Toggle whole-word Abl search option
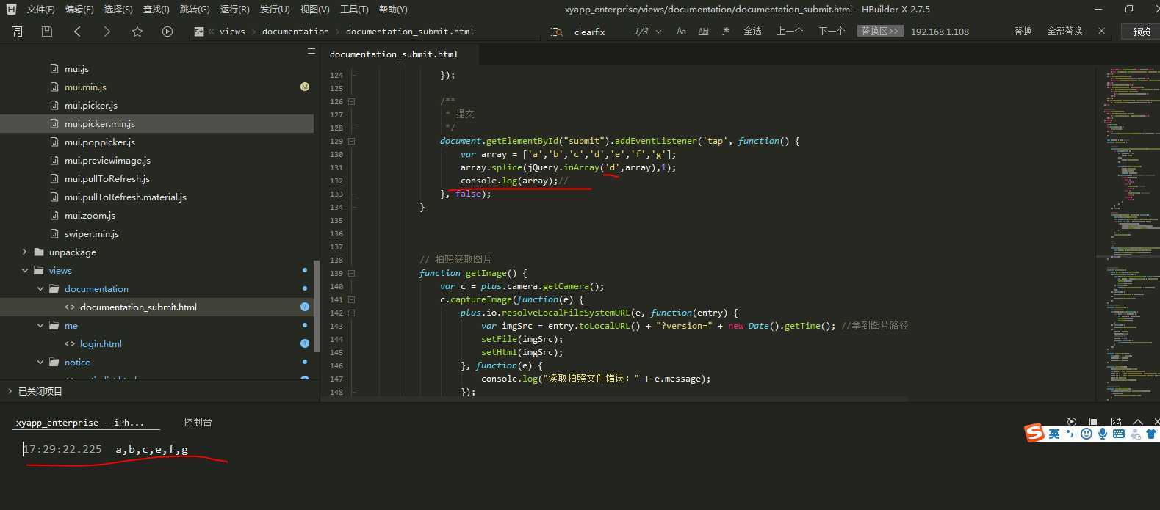1160x510 pixels. (704, 32)
